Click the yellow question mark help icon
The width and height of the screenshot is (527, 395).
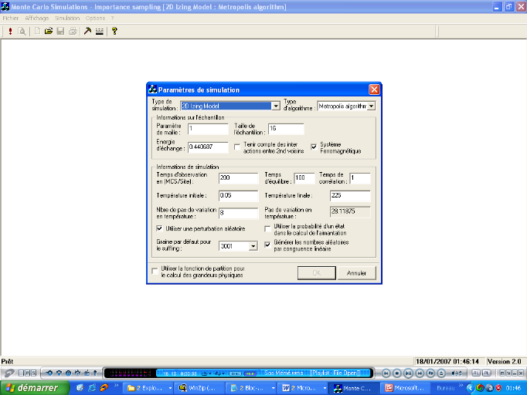pos(114,32)
